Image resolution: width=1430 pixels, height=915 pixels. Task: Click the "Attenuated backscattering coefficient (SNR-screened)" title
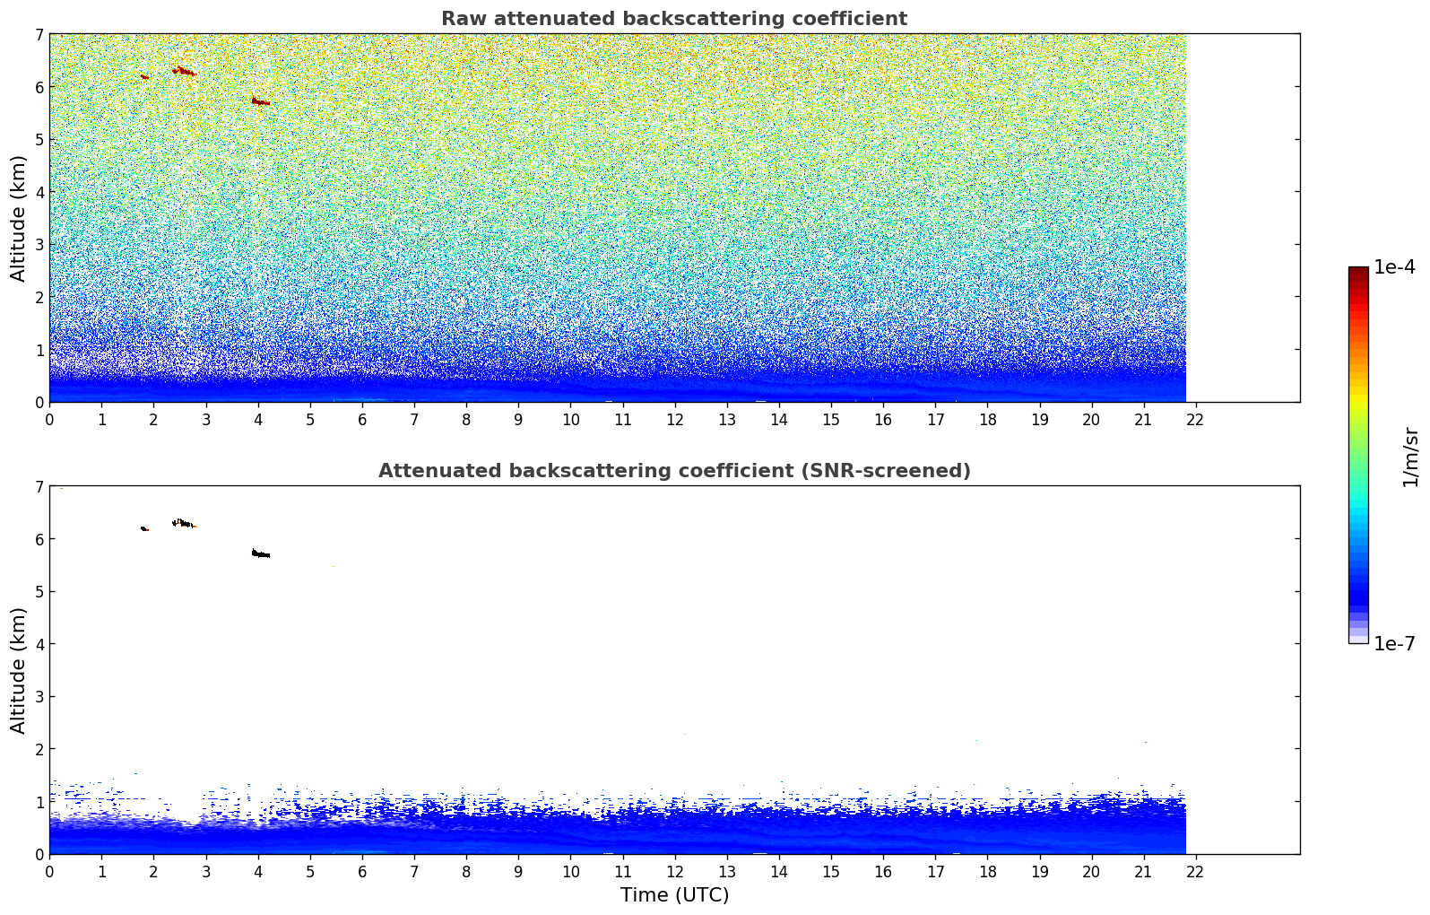click(x=674, y=471)
